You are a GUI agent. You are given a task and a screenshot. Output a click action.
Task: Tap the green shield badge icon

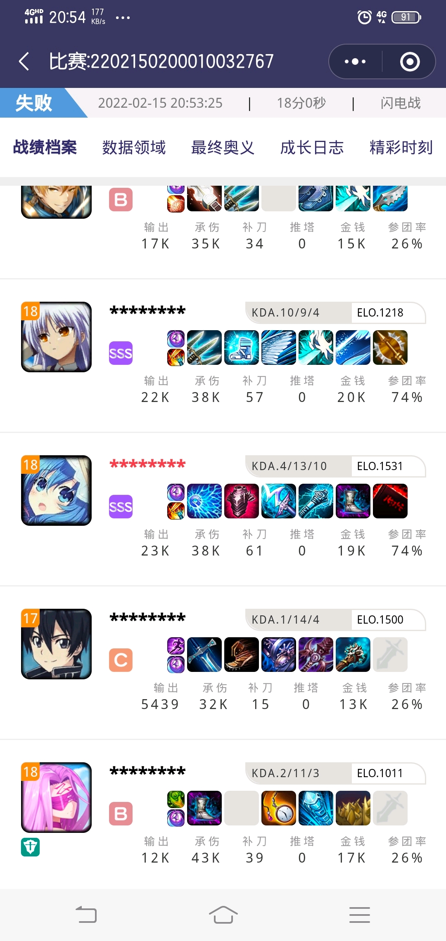coord(30,847)
